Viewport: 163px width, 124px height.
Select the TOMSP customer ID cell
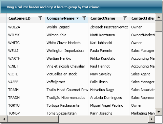[26, 113]
